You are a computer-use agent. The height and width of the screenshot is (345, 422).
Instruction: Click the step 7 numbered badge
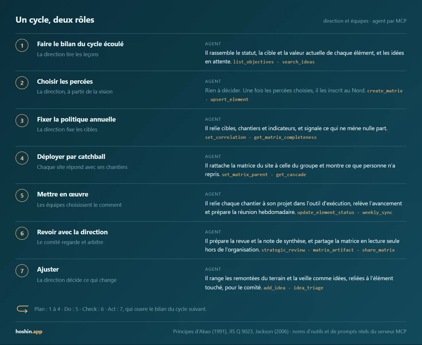tap(22, 271)
